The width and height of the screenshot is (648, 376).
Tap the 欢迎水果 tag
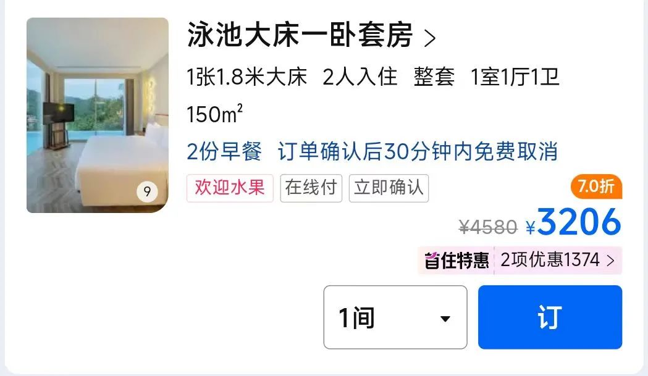coord(230,188)
